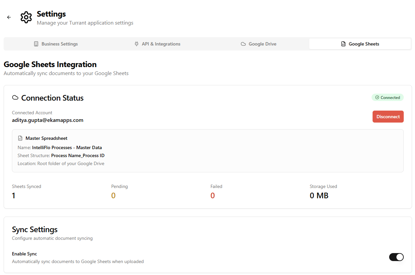
Task: Switch to API & Integrations tab
Action: (157, 44)
